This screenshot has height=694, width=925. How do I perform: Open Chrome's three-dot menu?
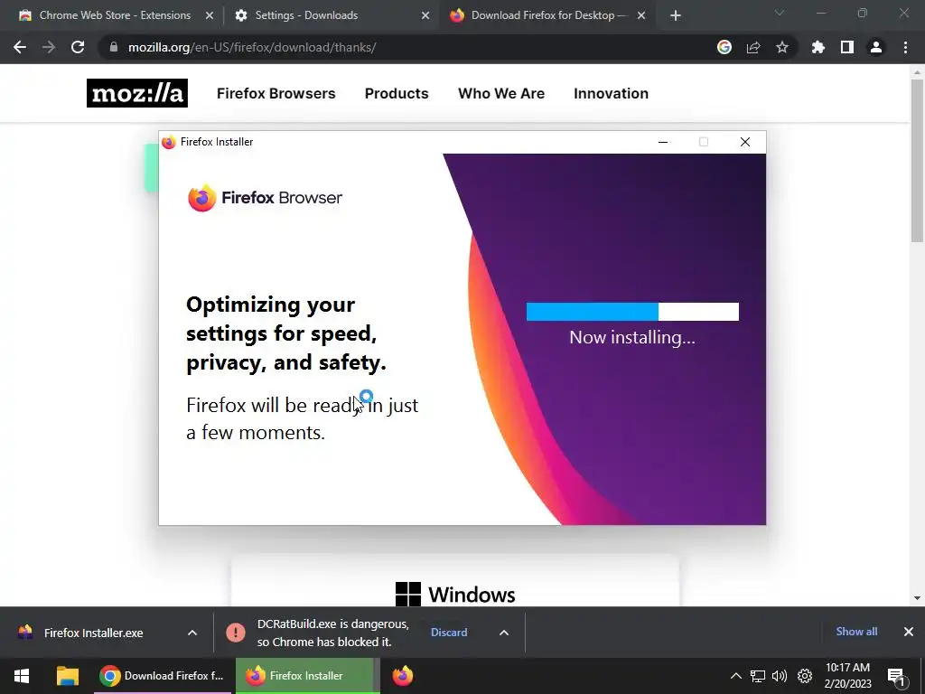pyautogui.click(x=905, y=47)
